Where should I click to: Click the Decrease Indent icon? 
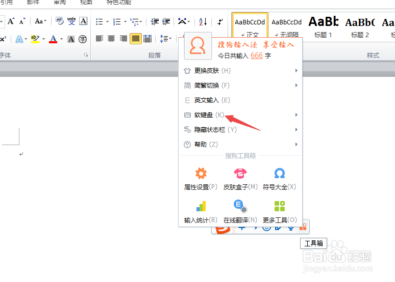(x=155, y=22)
